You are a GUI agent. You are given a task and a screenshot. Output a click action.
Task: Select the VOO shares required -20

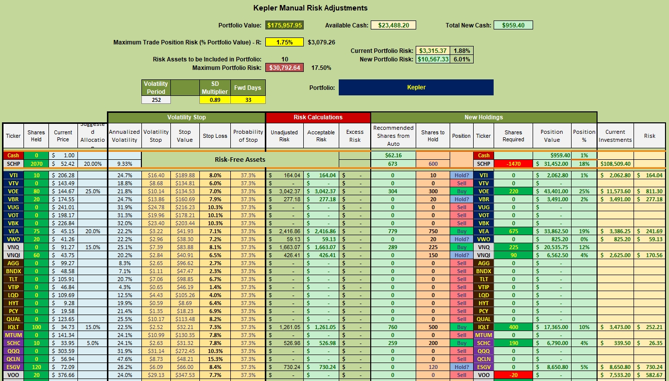tap(513, 375)
